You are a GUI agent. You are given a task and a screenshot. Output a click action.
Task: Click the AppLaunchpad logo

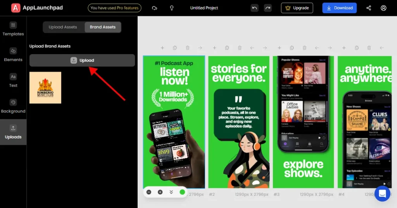pos(37,8)
